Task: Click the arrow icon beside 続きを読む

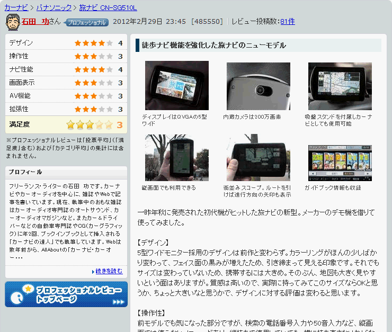Action: coord(93,272)
